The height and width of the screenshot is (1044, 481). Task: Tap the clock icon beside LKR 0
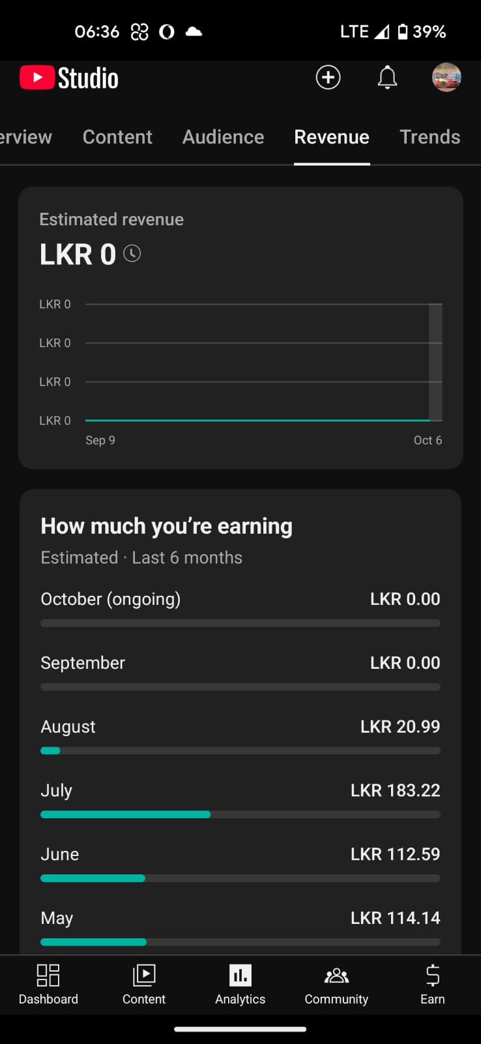(132, 254)
